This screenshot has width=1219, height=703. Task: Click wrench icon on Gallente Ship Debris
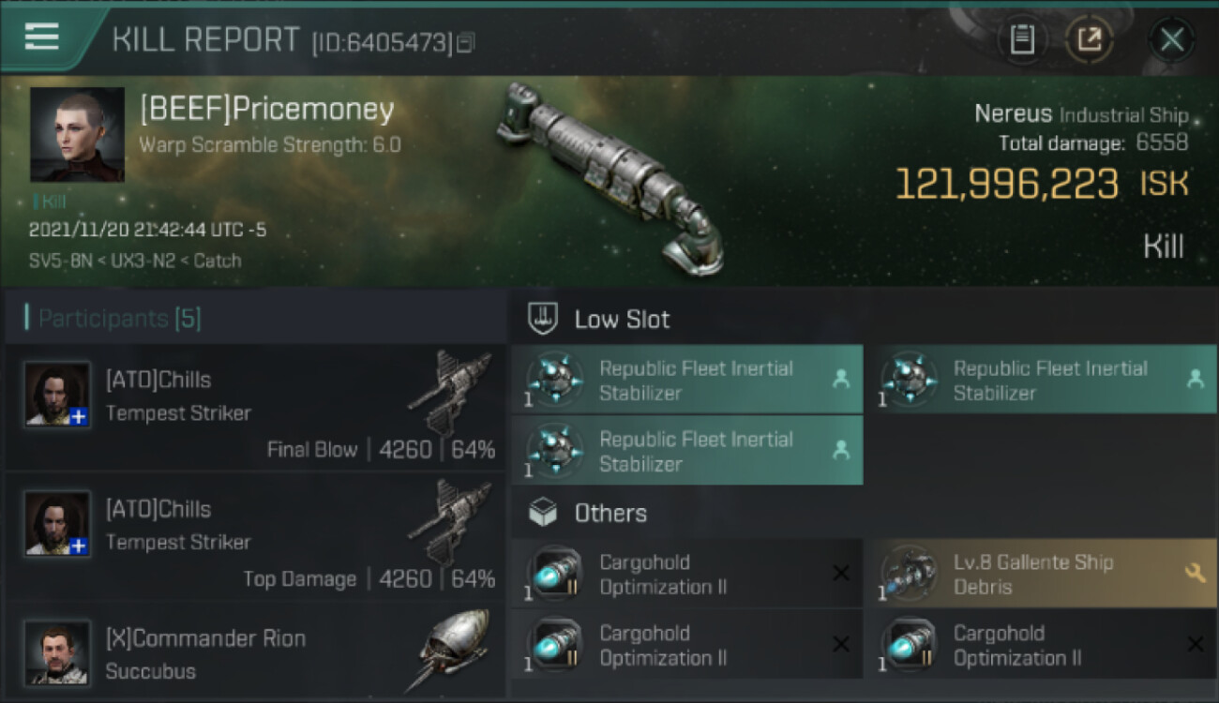tap(1195, 573)
